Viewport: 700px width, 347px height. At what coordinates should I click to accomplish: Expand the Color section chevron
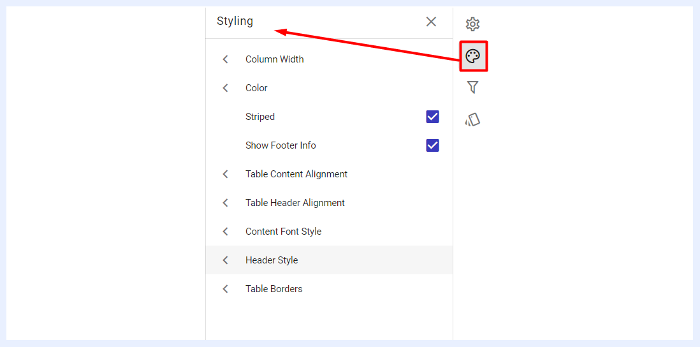(x=226, y=88)
